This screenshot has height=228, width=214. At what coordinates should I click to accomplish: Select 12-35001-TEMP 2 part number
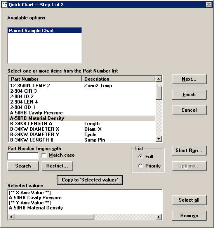click(82, 85)
